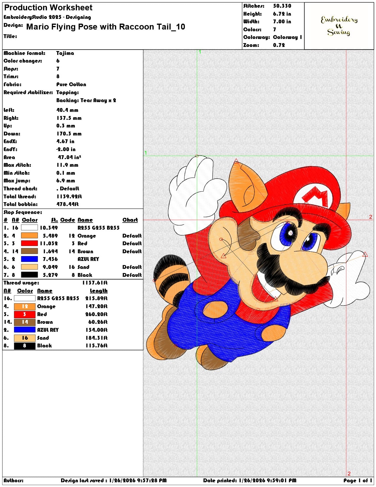This screenshot has width=376, height=487.
Task: Click the Thread usage total 1137.61ft
Action: (94, 283)
